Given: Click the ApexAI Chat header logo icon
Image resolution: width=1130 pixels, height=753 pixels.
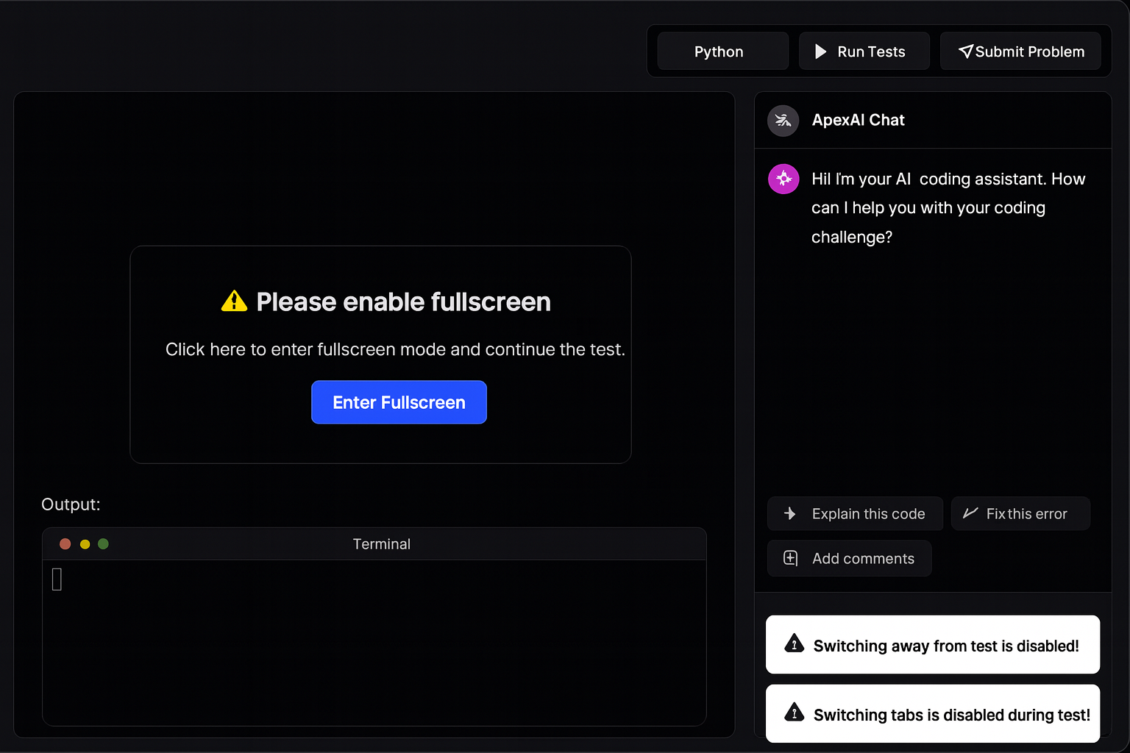Looking at the screenshot, I should [783, 121].
